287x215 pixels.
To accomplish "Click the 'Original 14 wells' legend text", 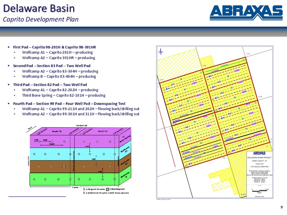I will (x=95, y=189).
